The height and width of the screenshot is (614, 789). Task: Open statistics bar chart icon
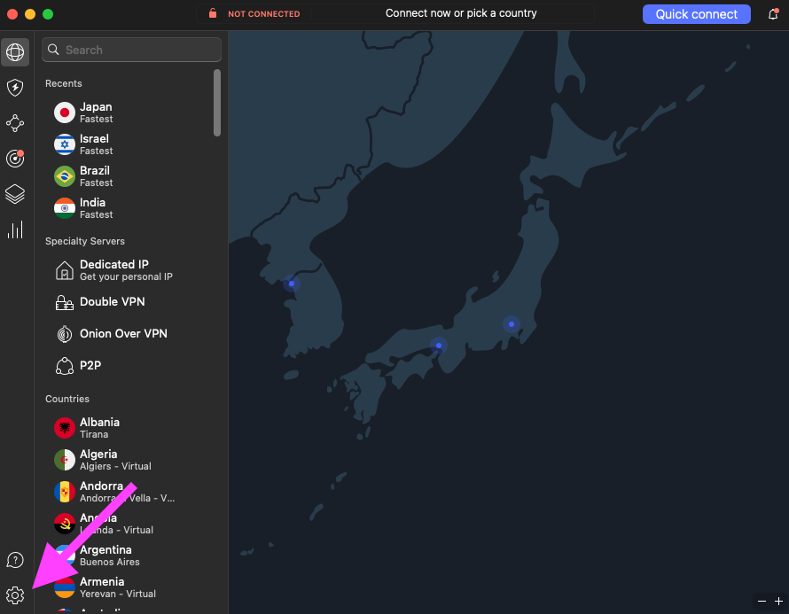coord(15,229)
